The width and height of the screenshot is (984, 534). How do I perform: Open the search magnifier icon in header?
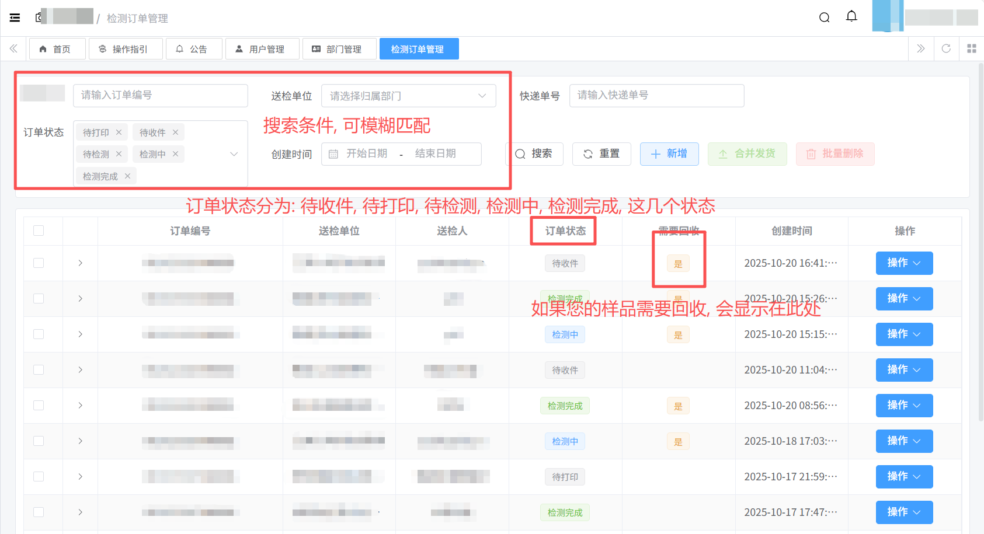click(x=824, y=18)
